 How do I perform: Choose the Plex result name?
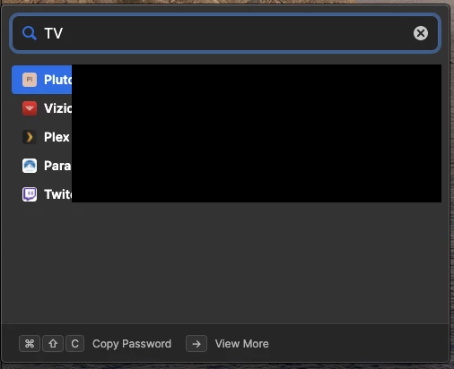click(x=57, y=137)
